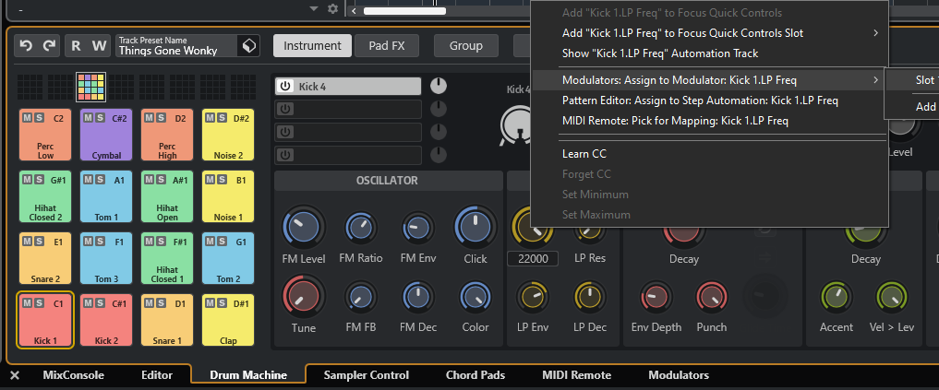The width and height of the screenshot is (939, 390).
Task: Click the undo arrow in Drum Machine
Action: click(x=26, y=45)
